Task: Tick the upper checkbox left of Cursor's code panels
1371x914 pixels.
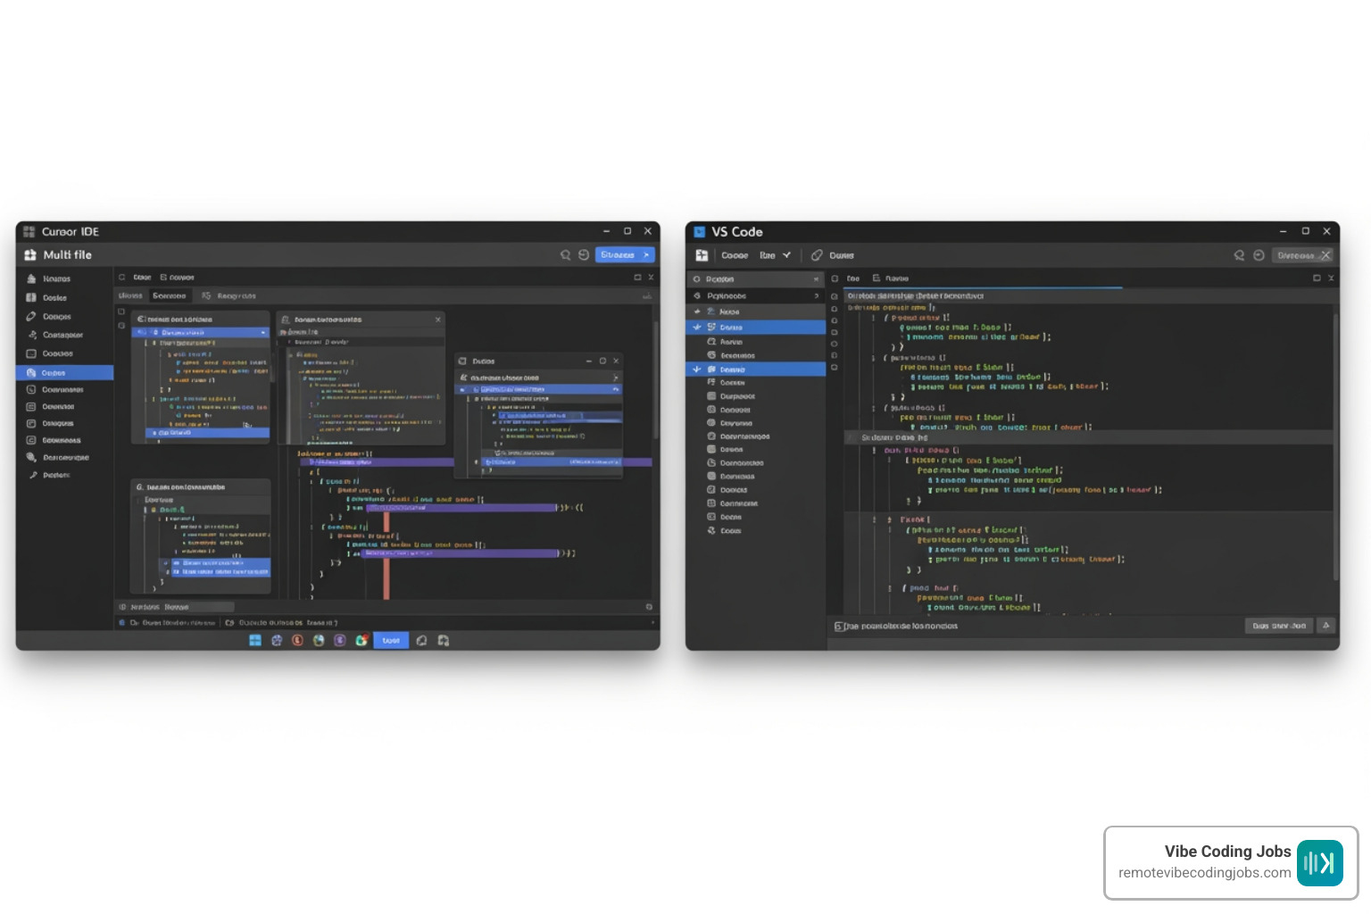Action: [121, 312]
